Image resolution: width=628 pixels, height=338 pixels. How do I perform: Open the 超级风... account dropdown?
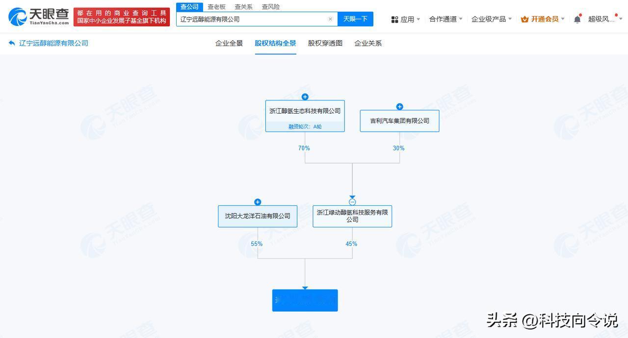click(x=605, y=19)
